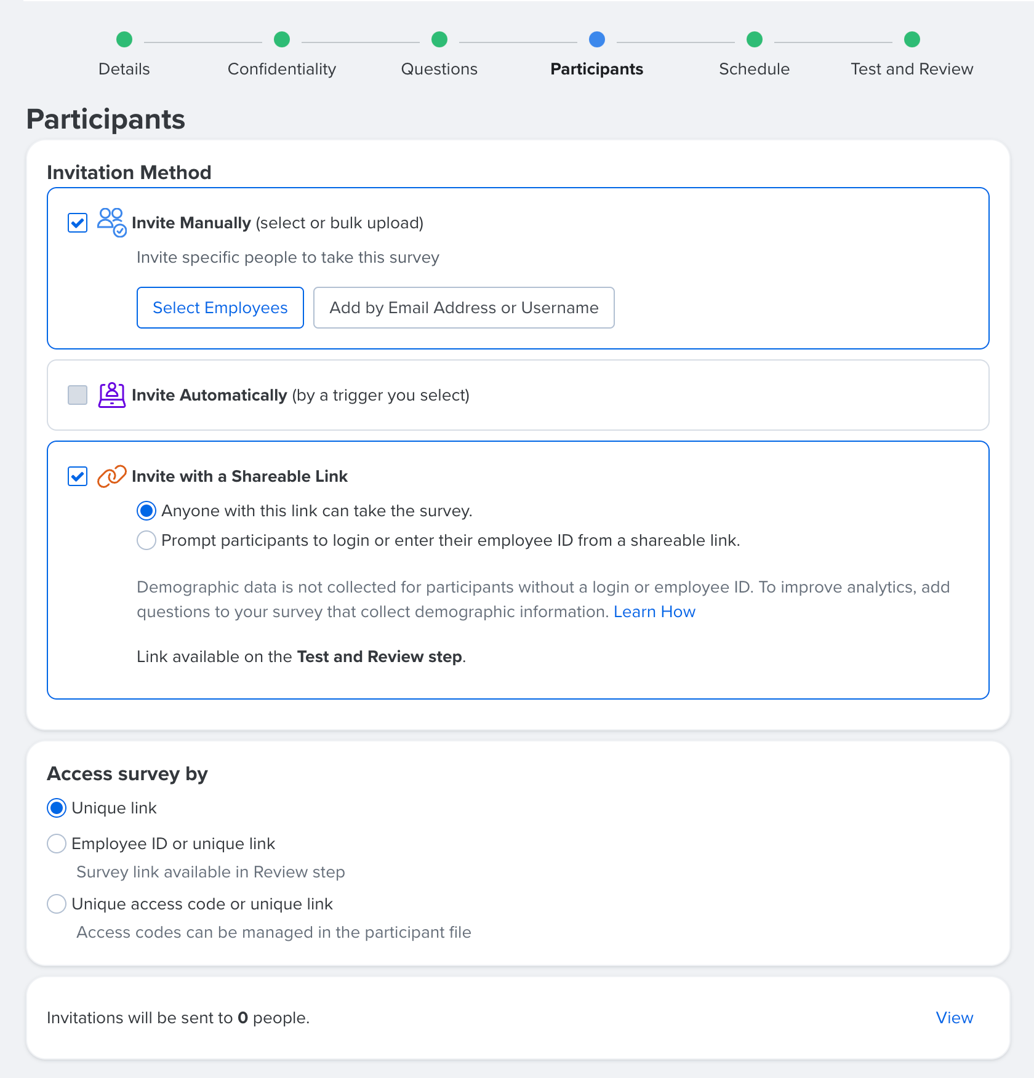Screen dimensions: 1034x1078
Task: Enable the Invite Automatically checkbox
Action: 78,395
